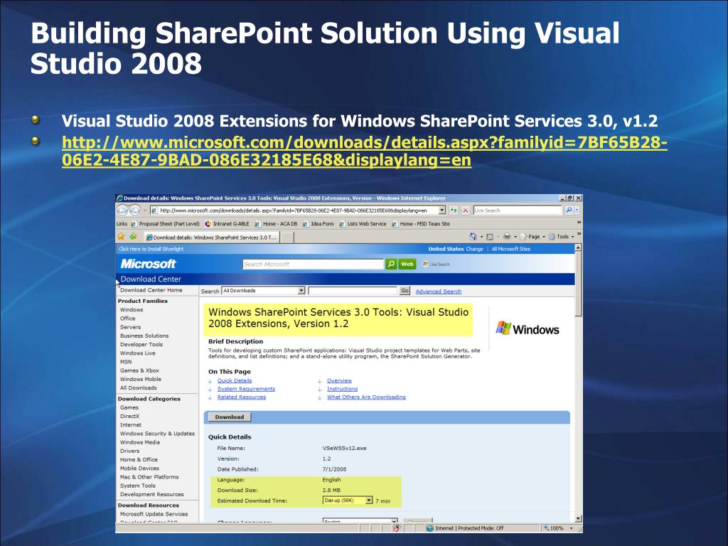Viewport: 728px width, 546px height.
Task: Open the All Downloads search dropdown
Action: [x=301, y=291]
